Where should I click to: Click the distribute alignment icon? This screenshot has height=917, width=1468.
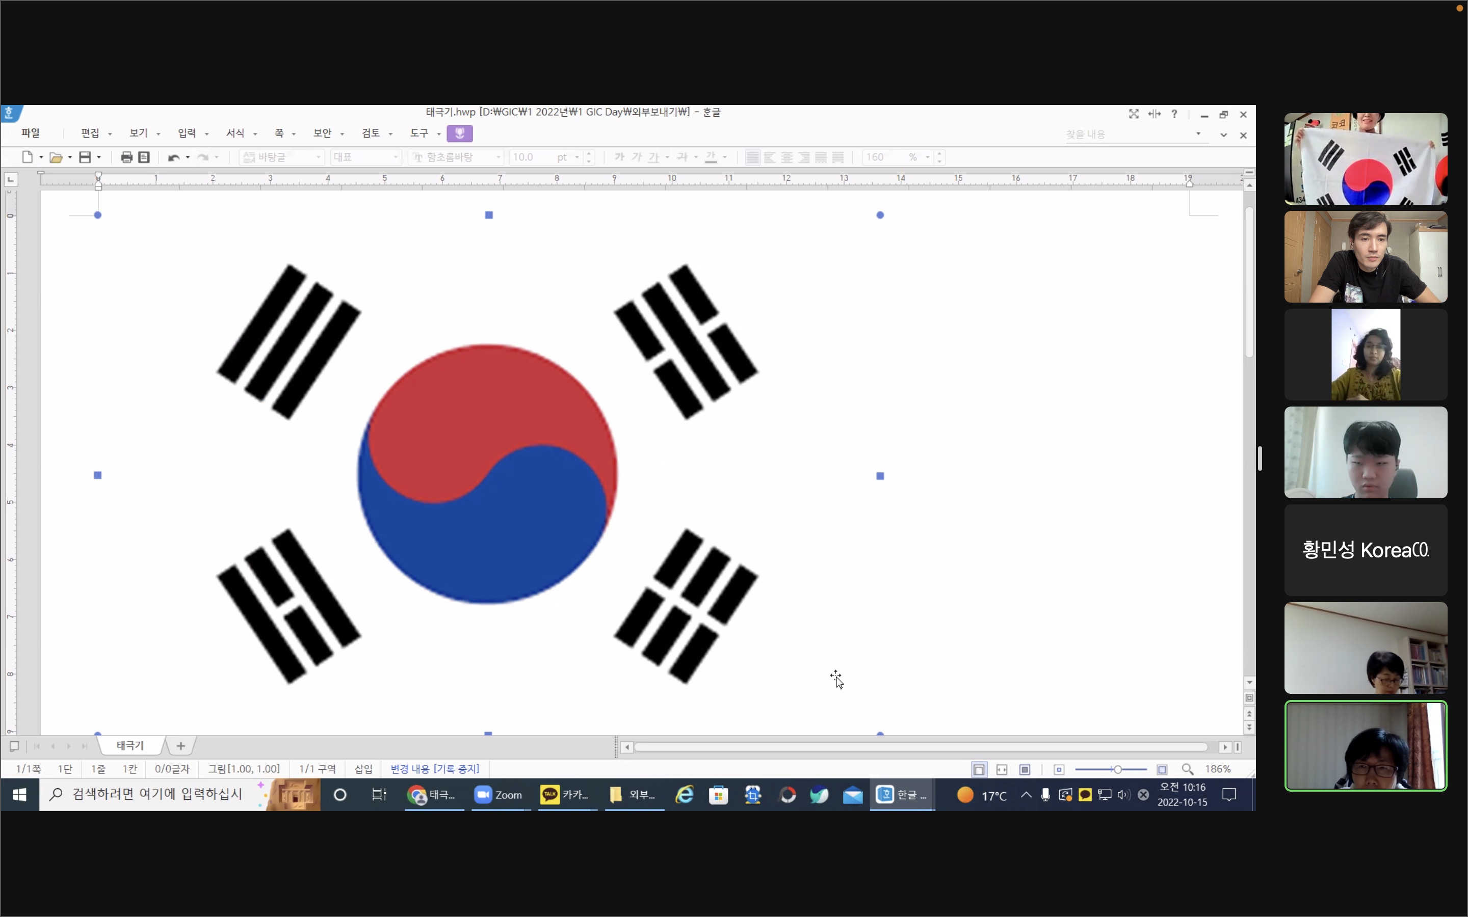[821, 158]
